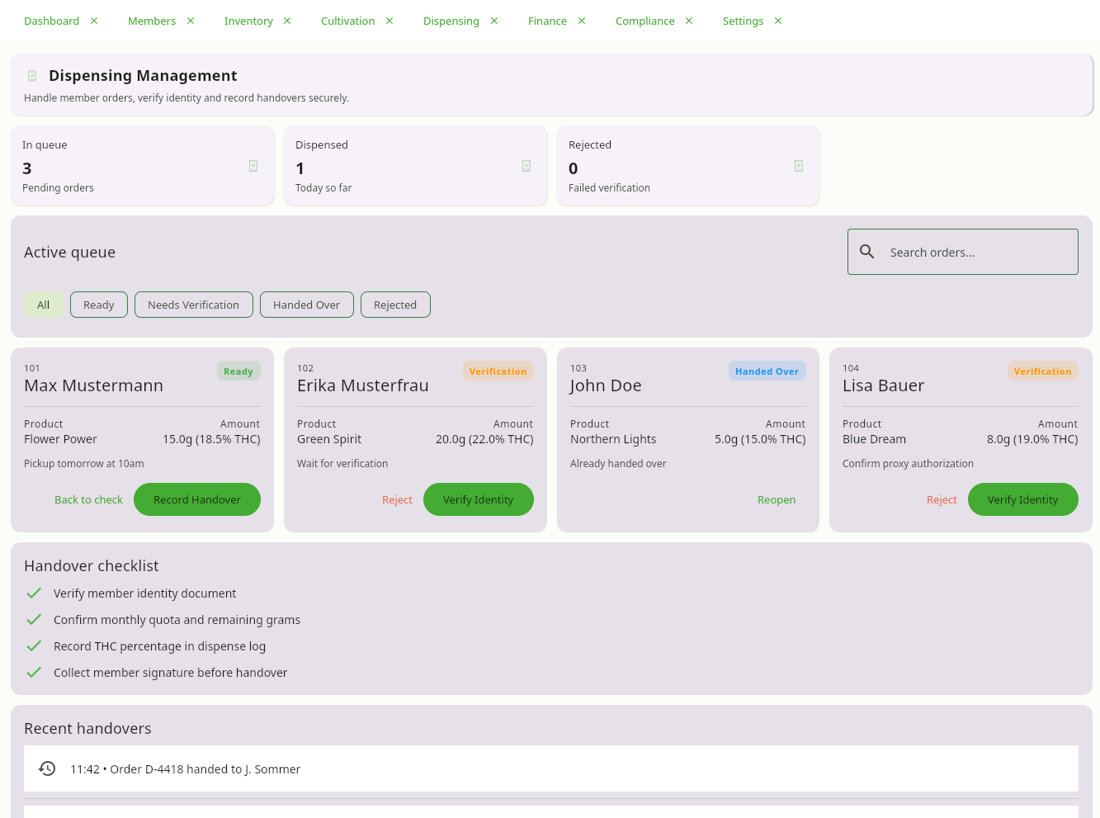Click the icon on the In queue card
Screen dimensions: 1100x818
pyautogui.click(x=253, y=166)
